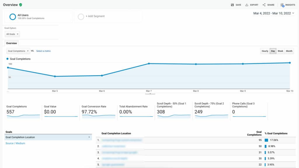The height and width of the screenshot is (168, 299).
Task: Click the green verified shield icon
Action: (x=21, y=5)
